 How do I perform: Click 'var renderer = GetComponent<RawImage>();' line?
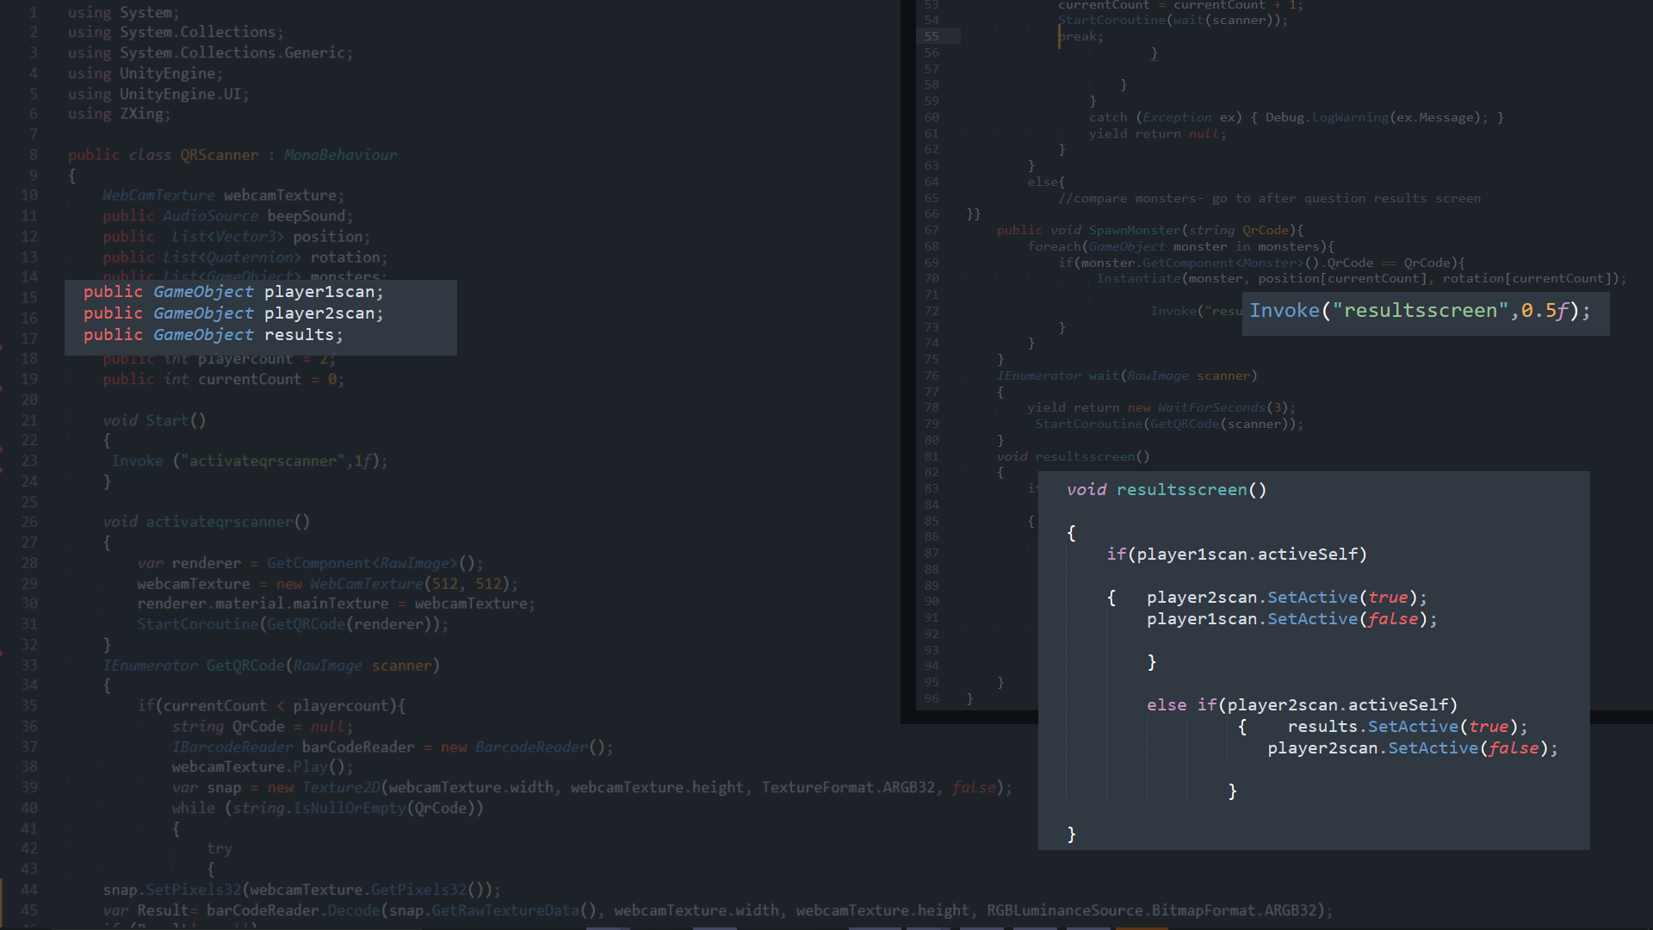(x=310, y=563)
